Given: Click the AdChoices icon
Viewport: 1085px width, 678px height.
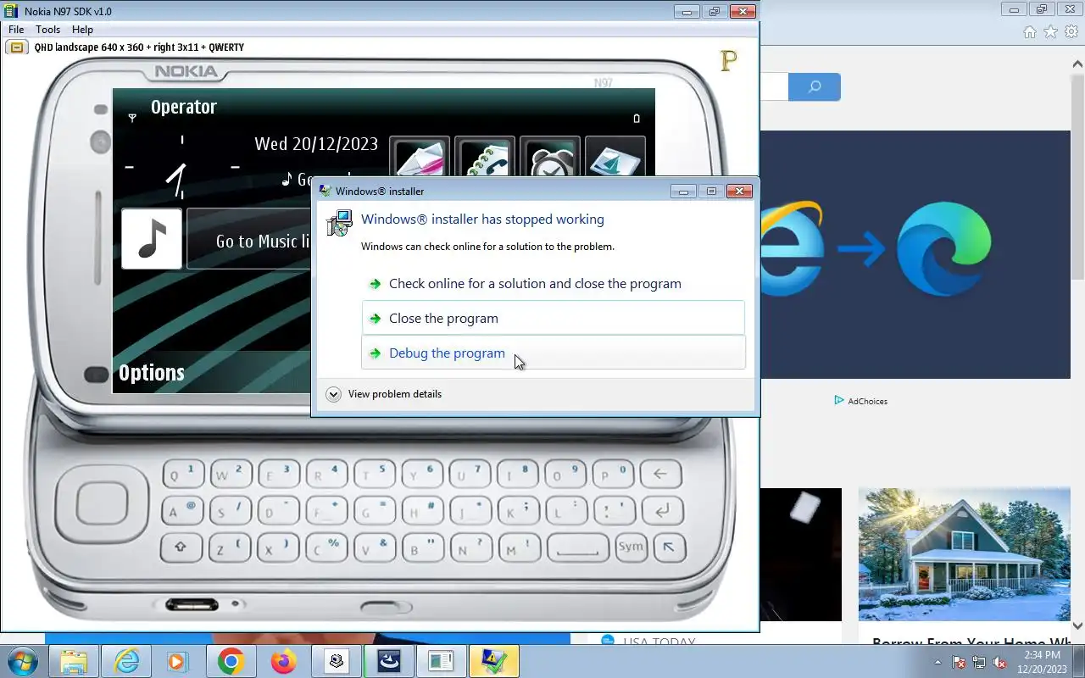Looking at the screenshot, I should (839, 400).
